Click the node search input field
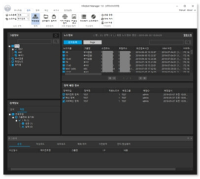The height and width of the screenshot is (179, 200). (x=167, y=42)
